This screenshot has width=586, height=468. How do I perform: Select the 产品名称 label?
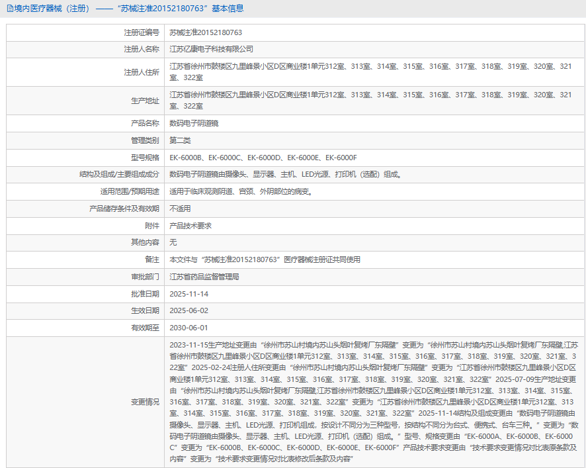145,123
